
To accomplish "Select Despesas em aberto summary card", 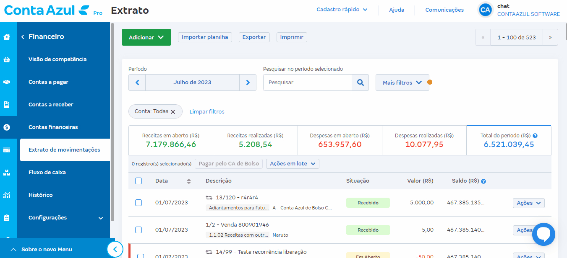I will tap(340, 140).
